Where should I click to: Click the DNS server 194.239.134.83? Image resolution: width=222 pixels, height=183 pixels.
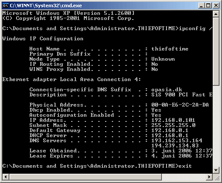pyautogui.click(x=175, y=146)
